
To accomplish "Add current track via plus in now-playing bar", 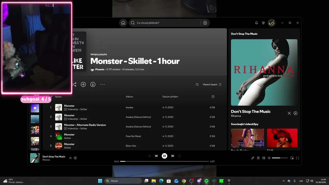I will 75,158.
